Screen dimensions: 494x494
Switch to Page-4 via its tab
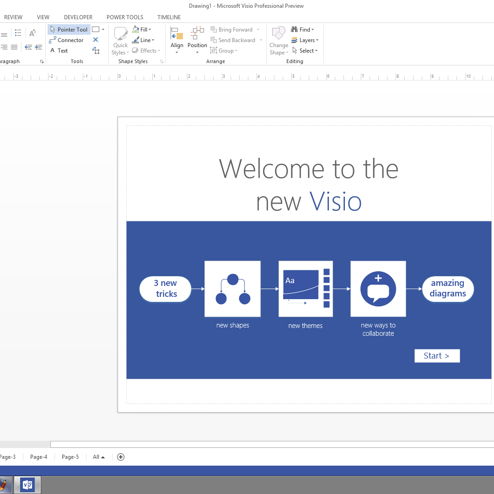point(38,456)
